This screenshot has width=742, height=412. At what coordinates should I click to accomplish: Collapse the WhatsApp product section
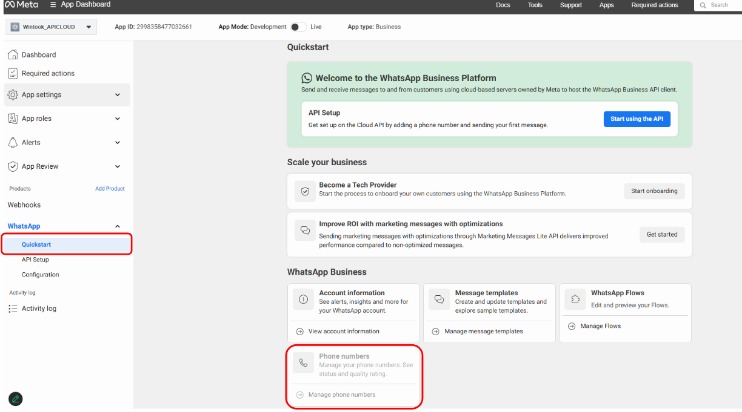point(118,226)
